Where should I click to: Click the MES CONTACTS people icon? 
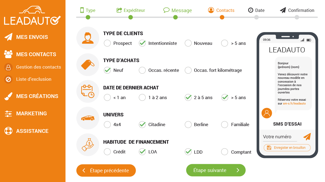pos(8,54)
